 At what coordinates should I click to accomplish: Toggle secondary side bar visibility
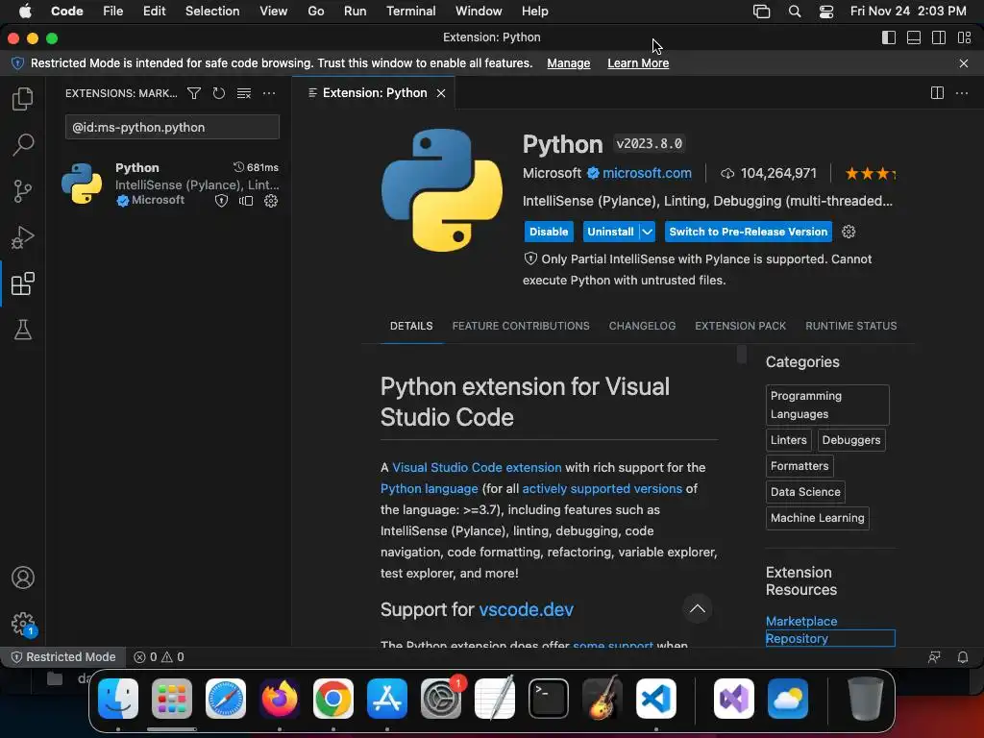coord(939,37)
